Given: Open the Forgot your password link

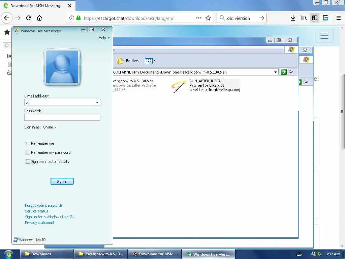Looking at the screenshot, I should [x=43, y=205].
